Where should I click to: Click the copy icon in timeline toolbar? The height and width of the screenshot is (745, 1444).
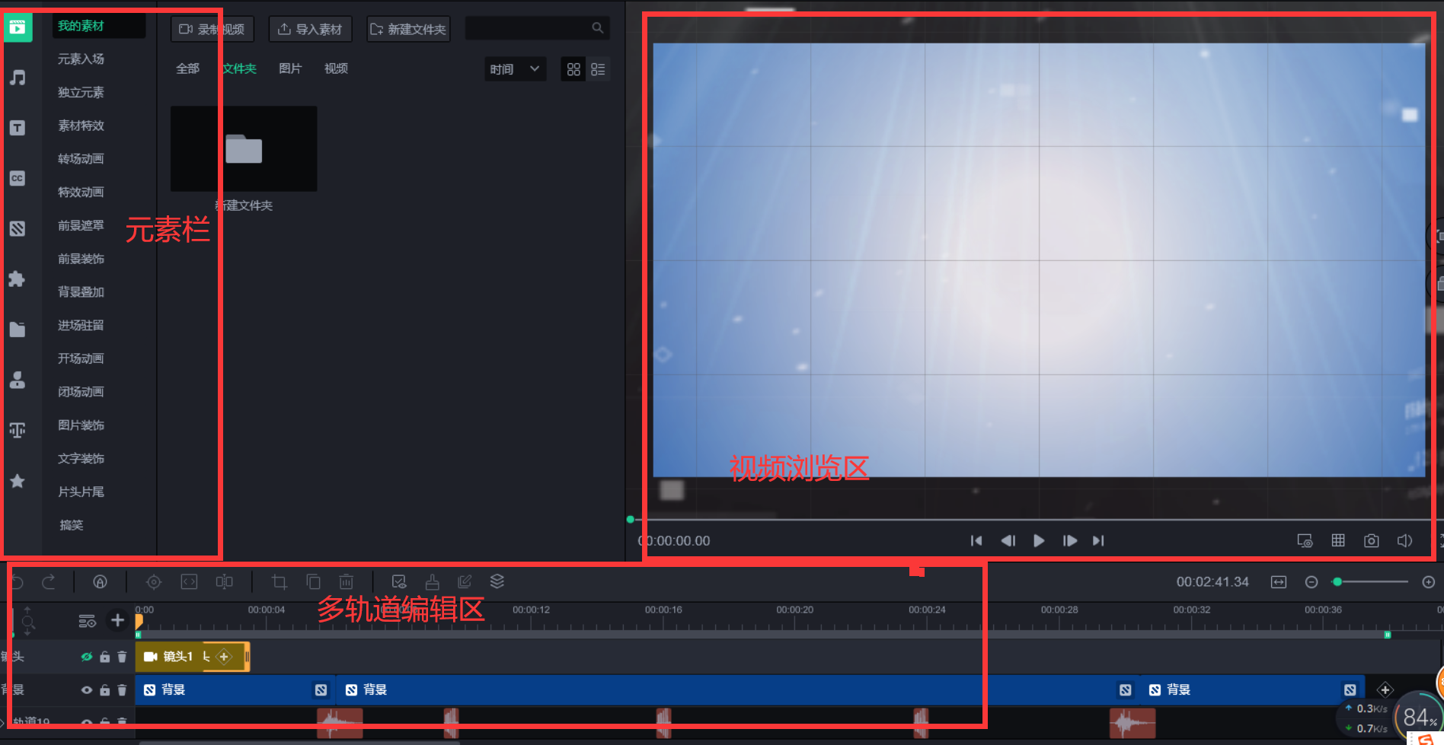pyautogui.click(x=313, y=582)
